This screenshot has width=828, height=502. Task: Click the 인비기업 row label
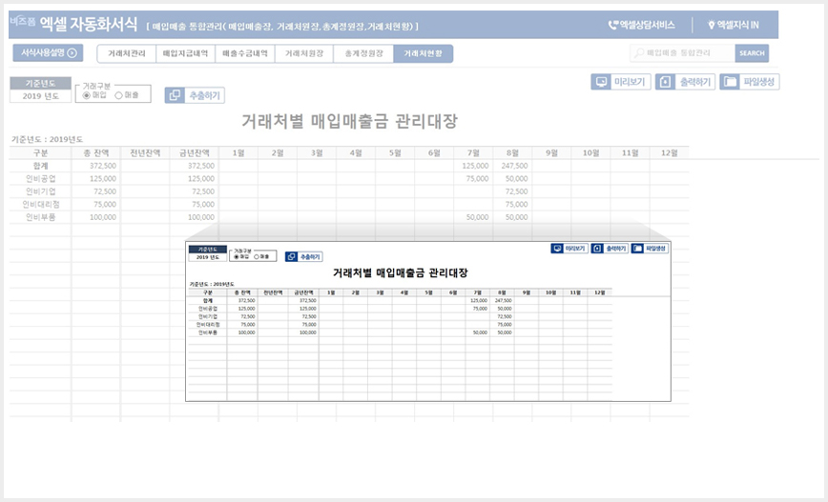tap(41, 191)
